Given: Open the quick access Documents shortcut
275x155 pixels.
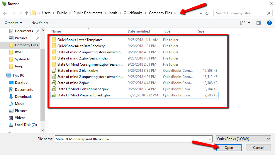Looking at the screenshot, I should (x=24, y=31).
